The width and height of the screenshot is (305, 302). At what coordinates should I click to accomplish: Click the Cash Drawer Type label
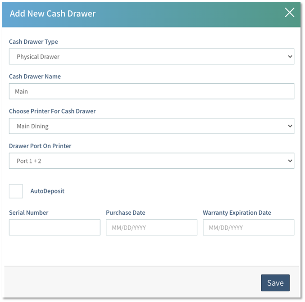33,42
